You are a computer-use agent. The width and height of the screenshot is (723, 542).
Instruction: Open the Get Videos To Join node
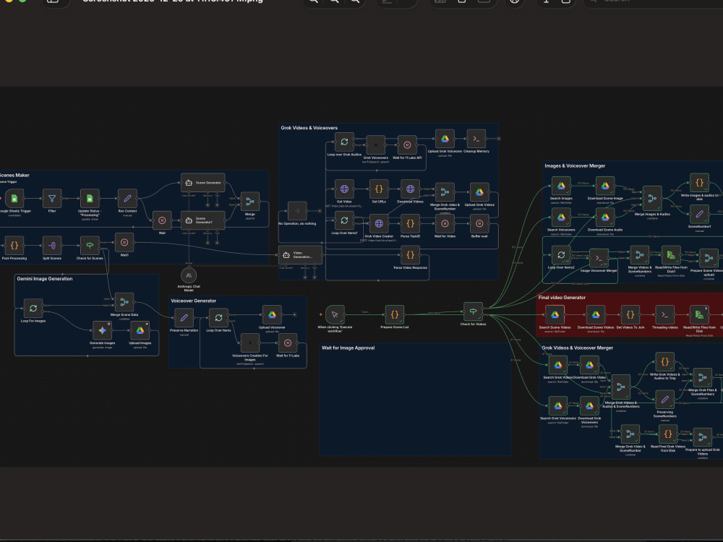[630, 315]
